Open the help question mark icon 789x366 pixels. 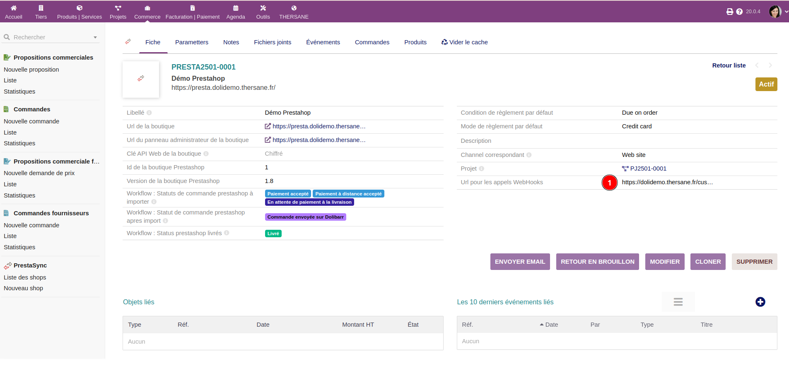pos(739,12)
